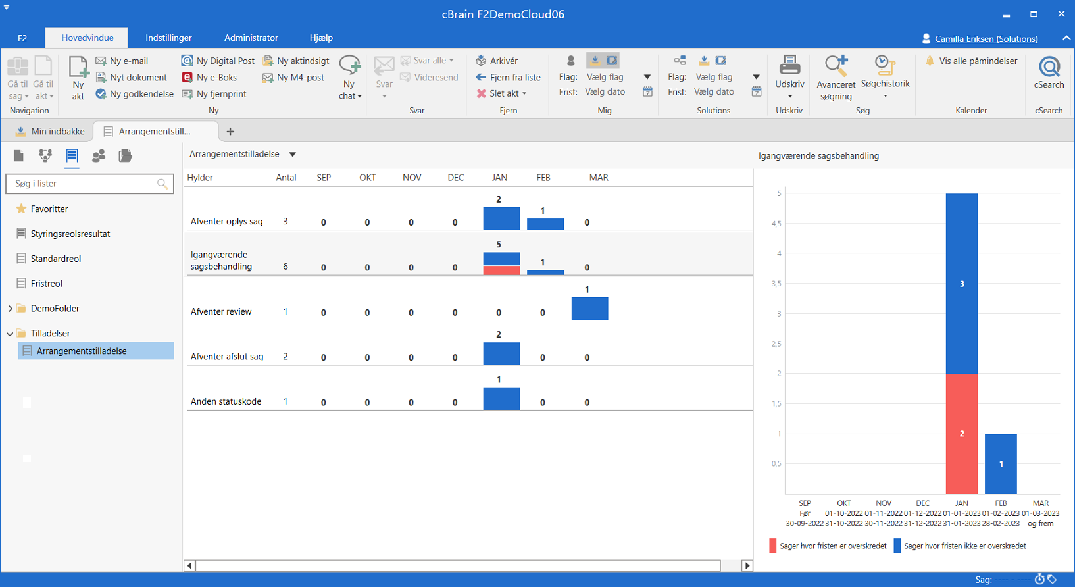
Task: Click the Søg i lister search field
Action: 83,184
